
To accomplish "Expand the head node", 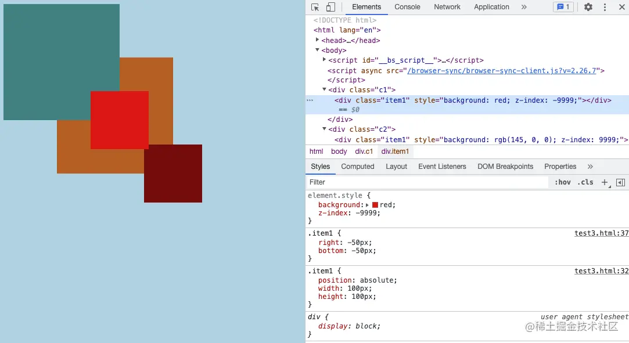I will point(317,39).
